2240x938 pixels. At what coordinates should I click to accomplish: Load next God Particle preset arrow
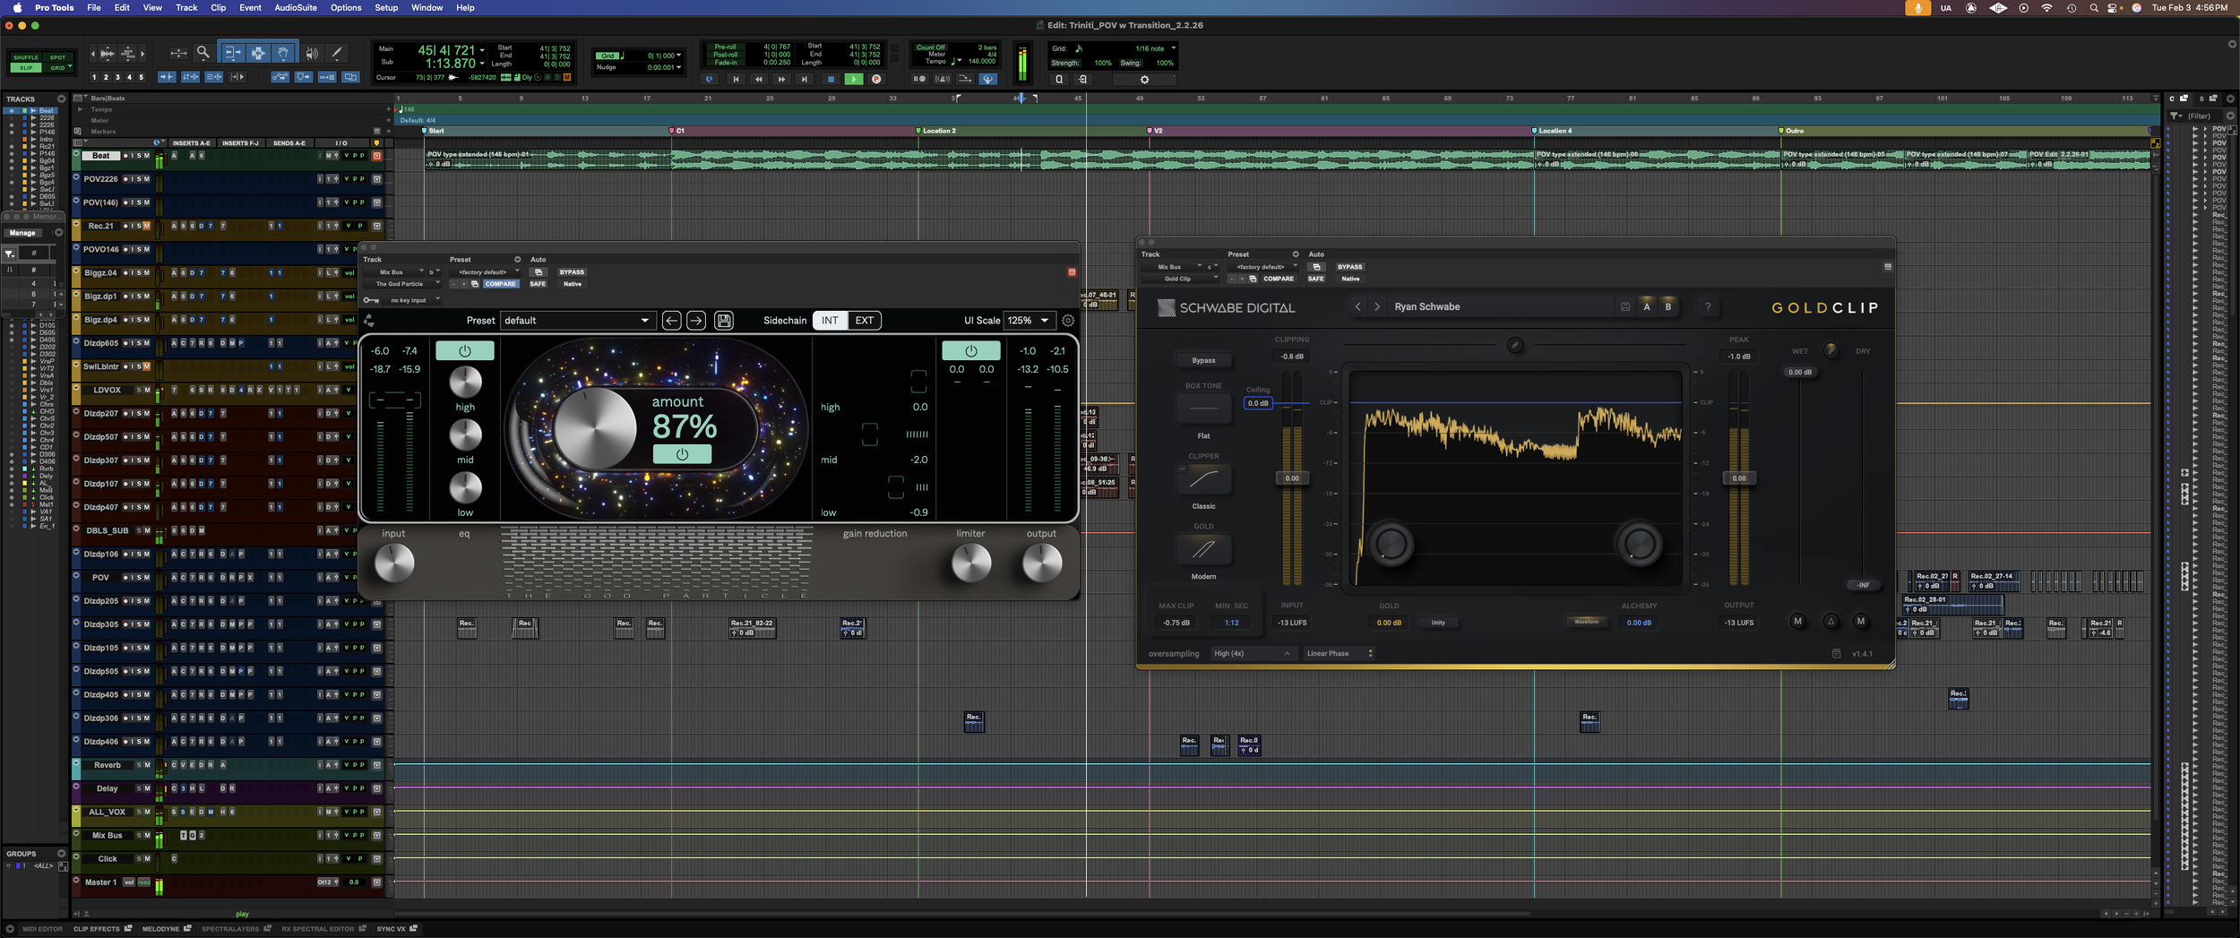[x=696, y=321]
